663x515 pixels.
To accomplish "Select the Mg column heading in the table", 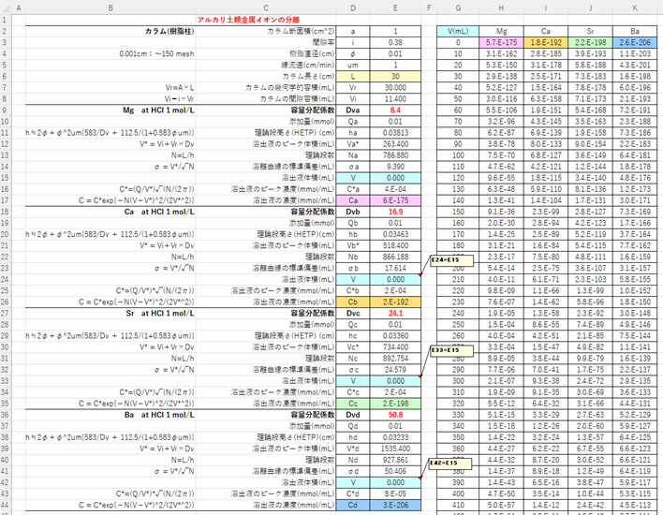I will click(x=502, y=31).
